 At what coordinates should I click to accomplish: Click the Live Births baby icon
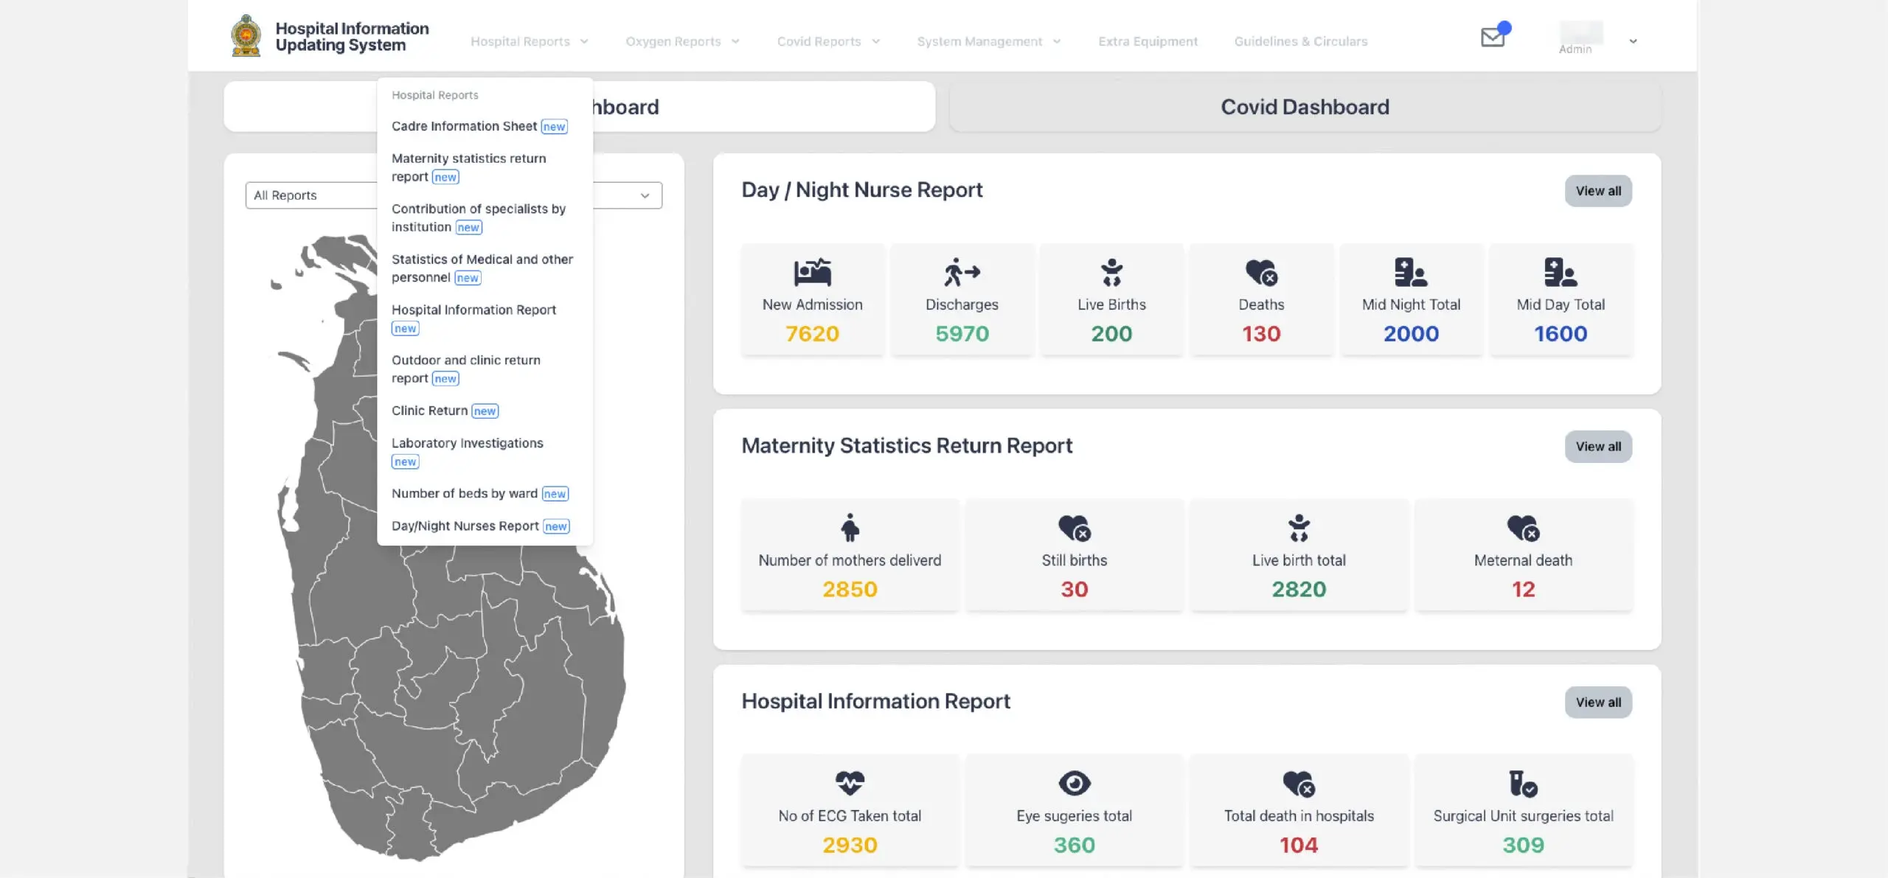(1112, 273)
